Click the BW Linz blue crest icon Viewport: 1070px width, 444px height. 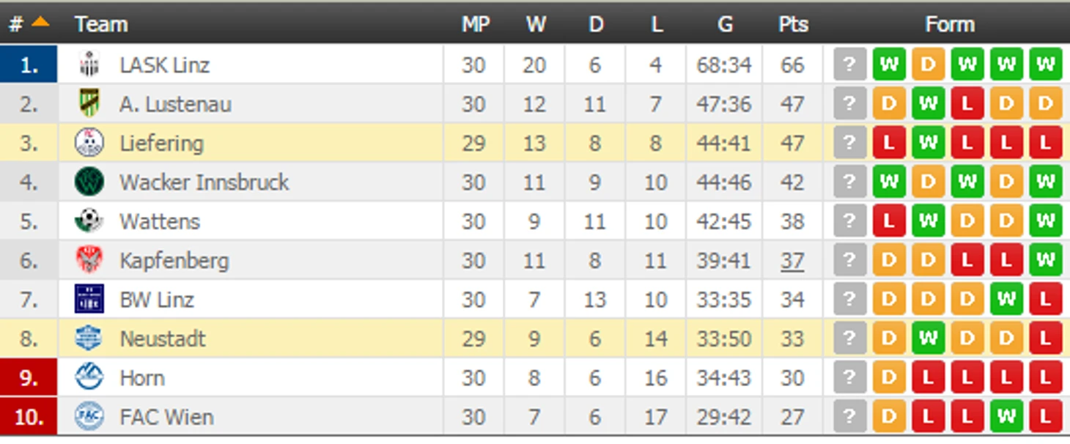(89, 299)
